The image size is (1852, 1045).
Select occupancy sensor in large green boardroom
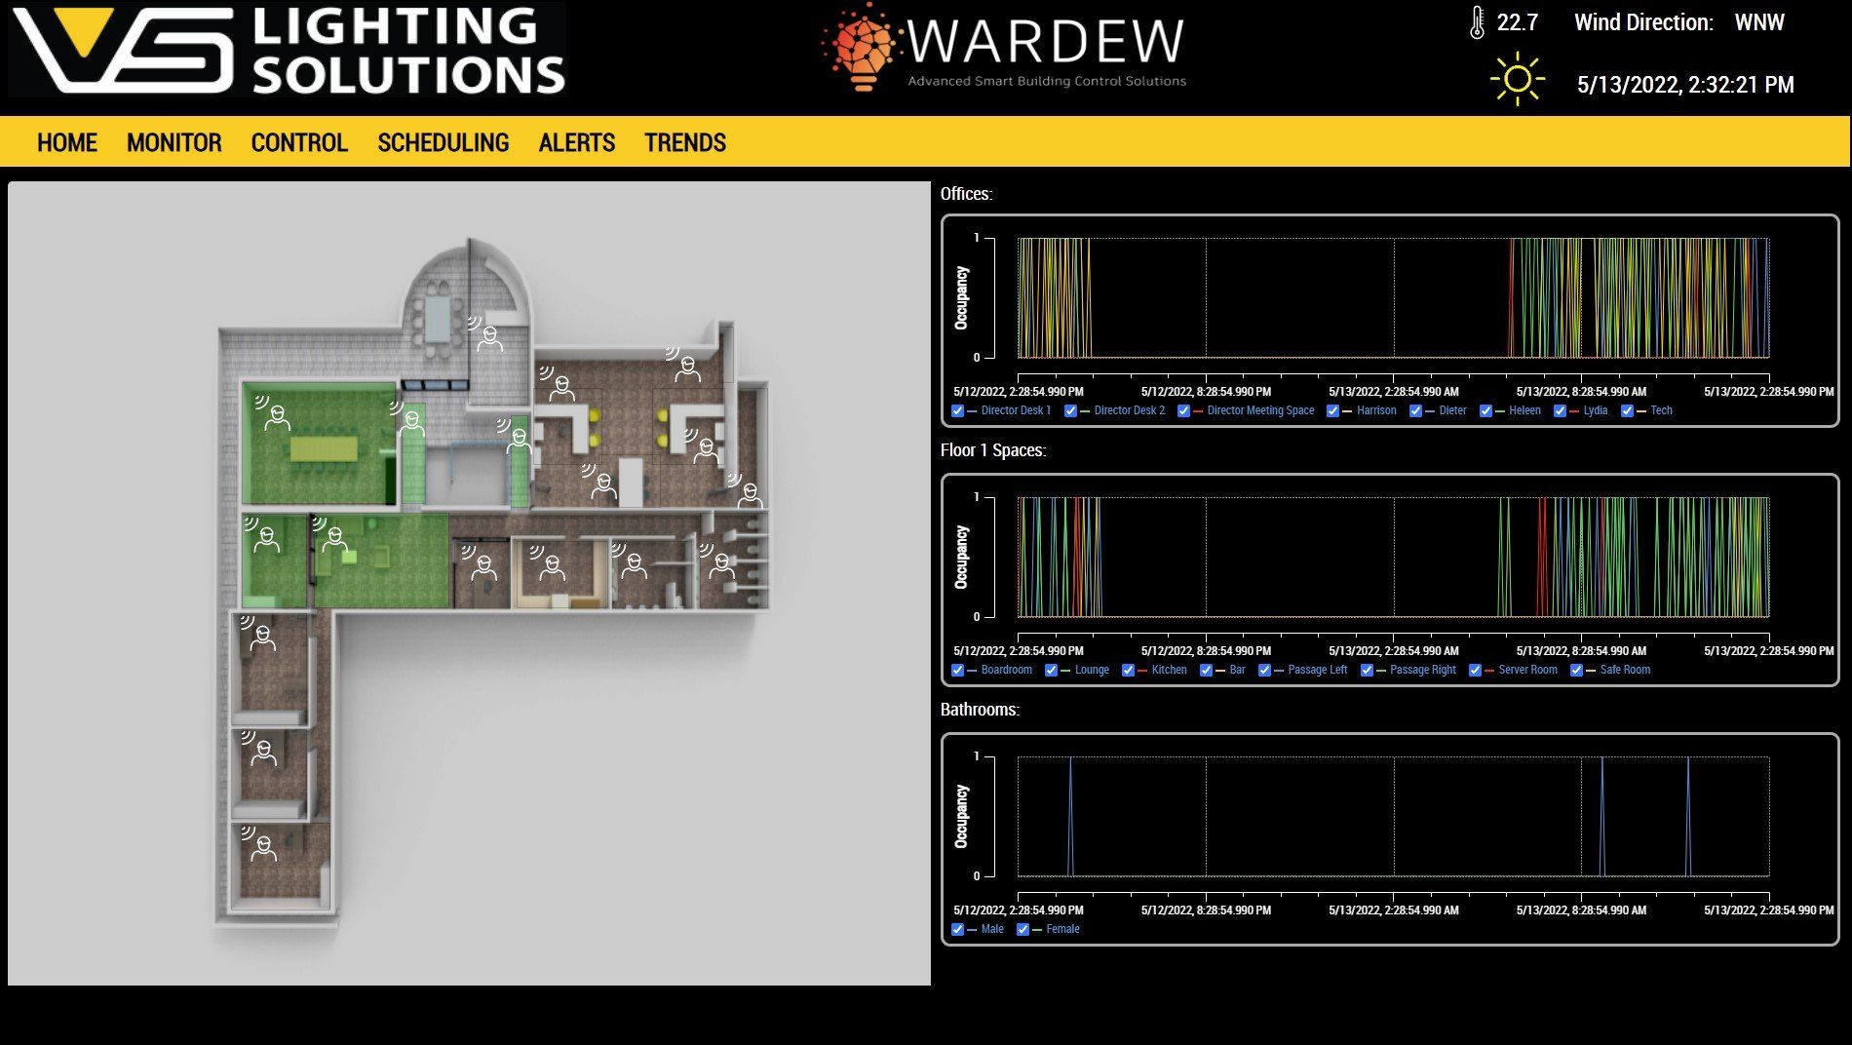(277, 416)
